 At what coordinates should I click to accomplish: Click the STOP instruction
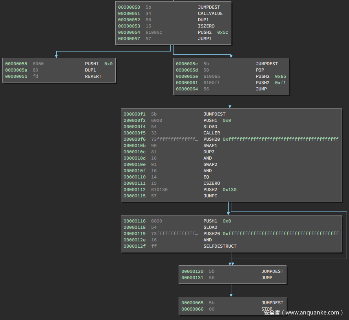pyautogui.click(x=267, y=309)
